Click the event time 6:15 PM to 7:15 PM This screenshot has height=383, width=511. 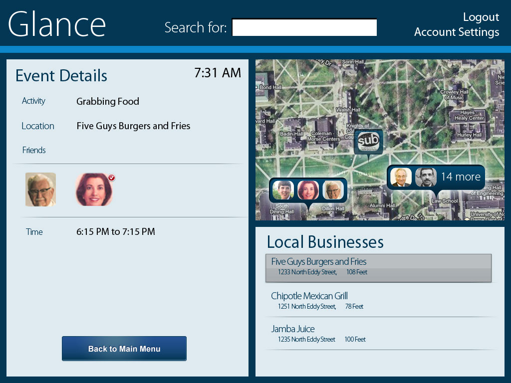coord(115,232)
